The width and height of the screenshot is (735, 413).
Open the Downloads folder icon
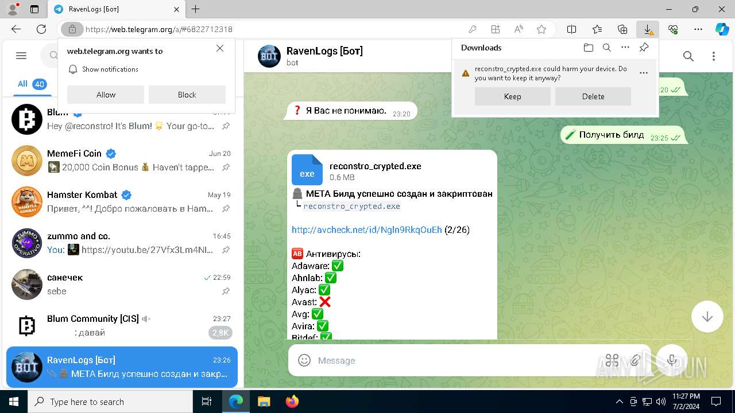(588, 48)
